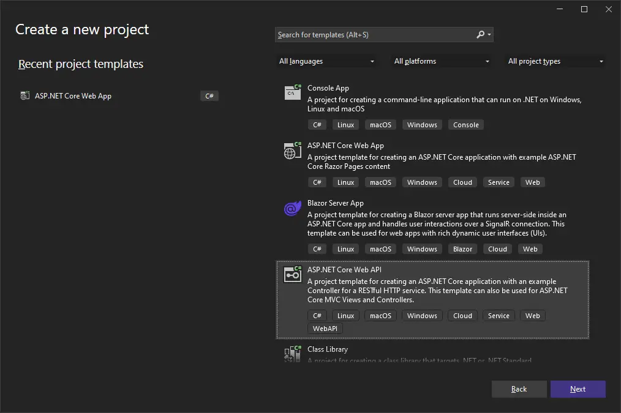Click the Windows tag under ASP.NET Core Web API

(422, 316)
